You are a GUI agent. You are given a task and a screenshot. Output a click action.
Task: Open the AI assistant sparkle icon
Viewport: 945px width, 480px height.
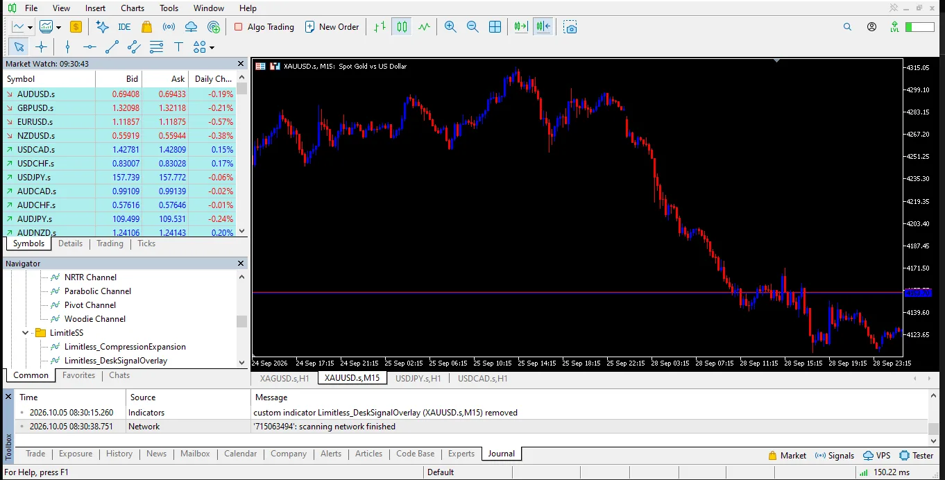click(103, 27)
